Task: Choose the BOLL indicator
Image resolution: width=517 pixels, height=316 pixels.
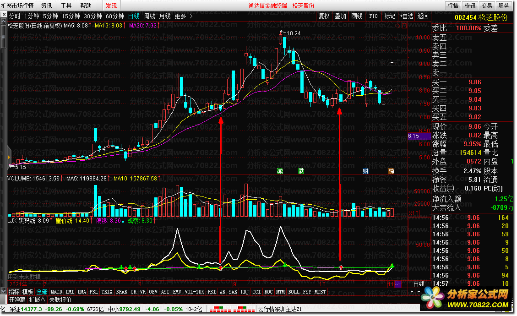Action: tap(294, 292)
